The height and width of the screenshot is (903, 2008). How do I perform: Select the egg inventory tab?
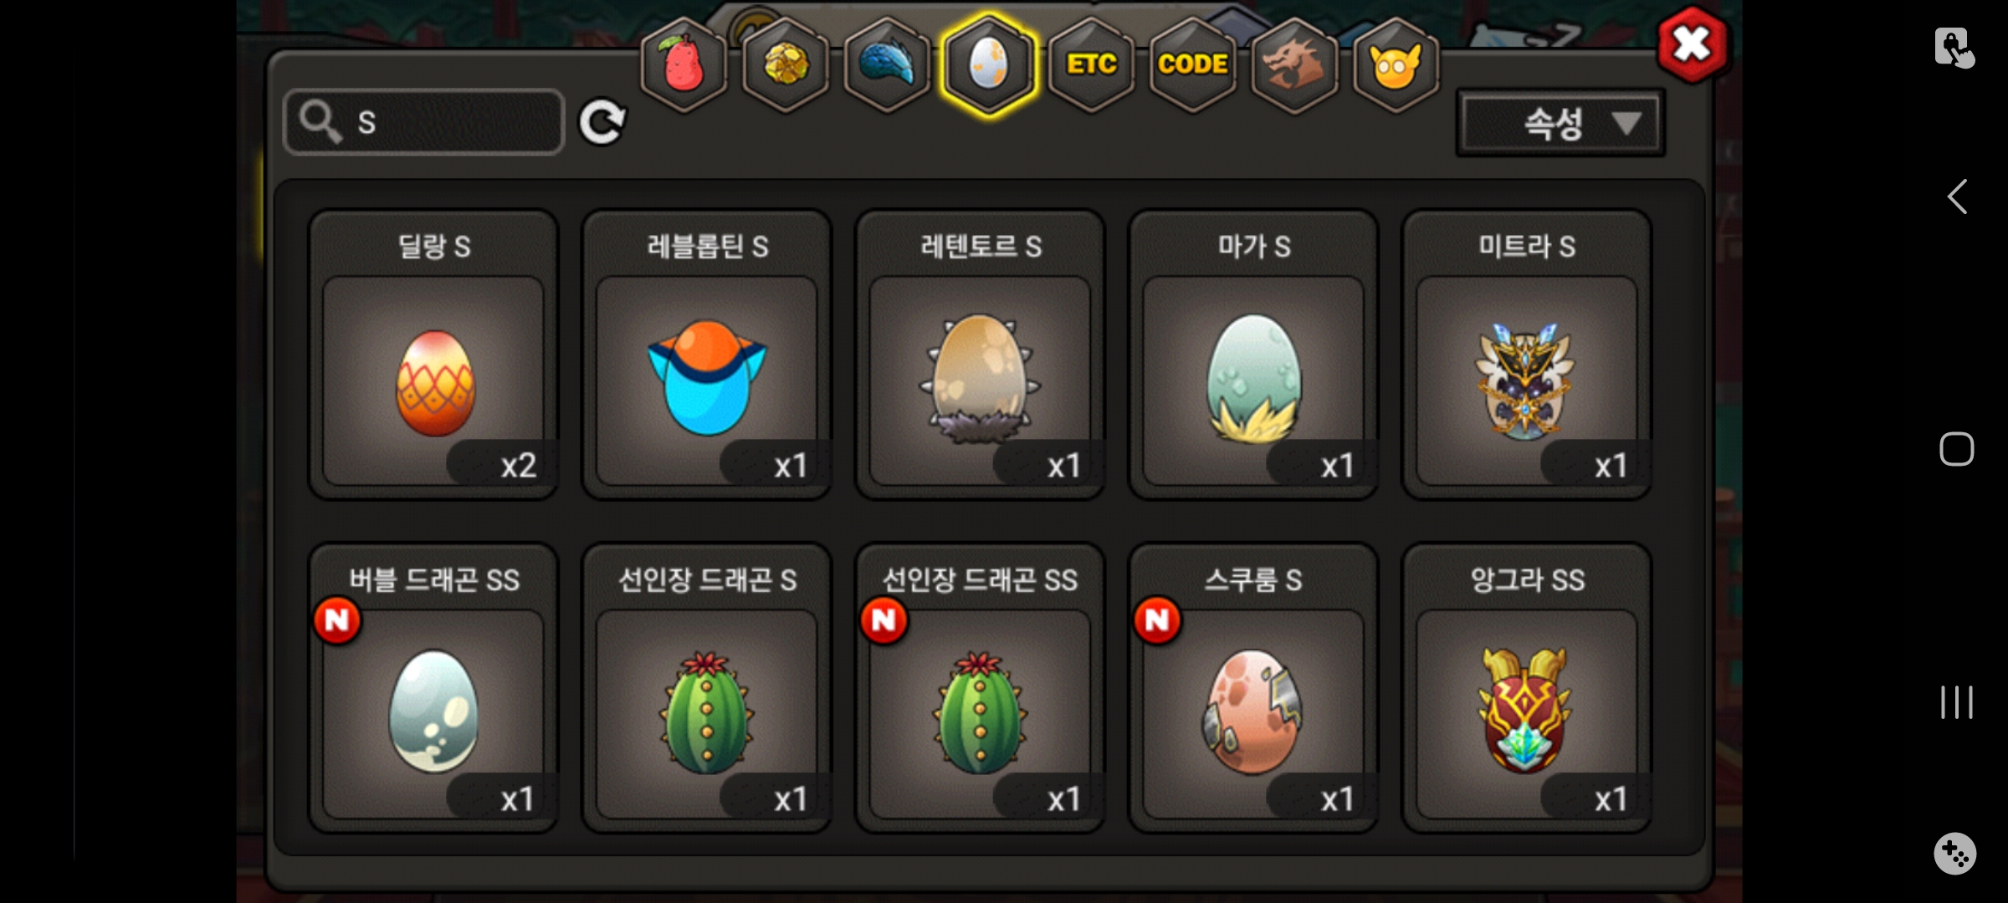tap(989, 64)
